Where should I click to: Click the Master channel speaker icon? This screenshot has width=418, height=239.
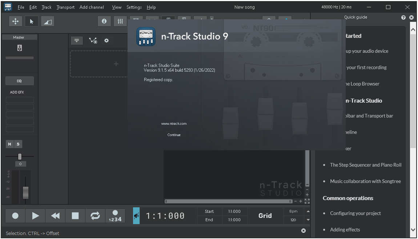click(x=20, y=48)
